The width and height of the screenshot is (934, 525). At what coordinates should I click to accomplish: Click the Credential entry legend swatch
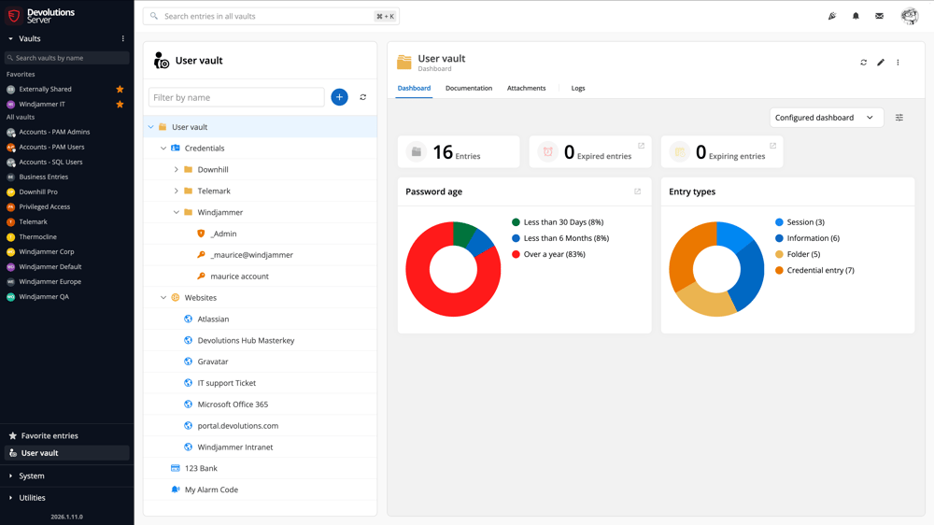(x=779, y=271)
